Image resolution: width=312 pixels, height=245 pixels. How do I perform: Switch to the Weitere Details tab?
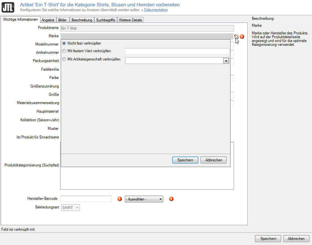pos(131,20)
